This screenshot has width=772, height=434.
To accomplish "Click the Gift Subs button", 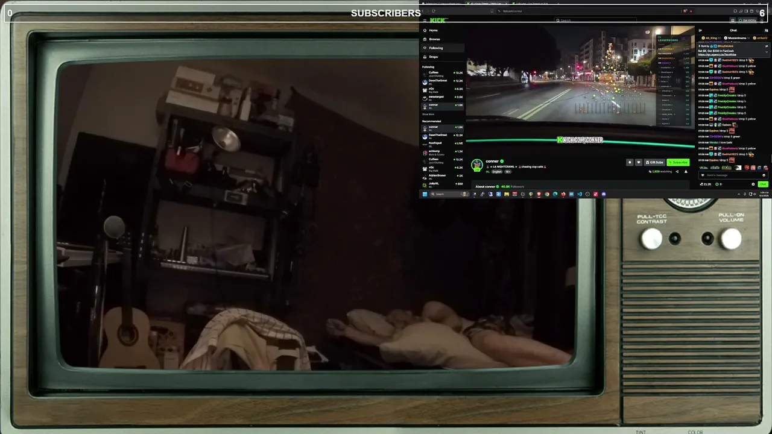I will tap(654, 162).
